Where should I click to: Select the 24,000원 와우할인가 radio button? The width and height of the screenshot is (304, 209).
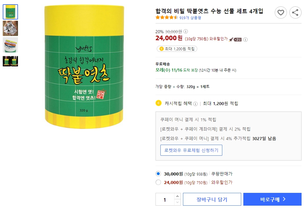click(158, 182)
